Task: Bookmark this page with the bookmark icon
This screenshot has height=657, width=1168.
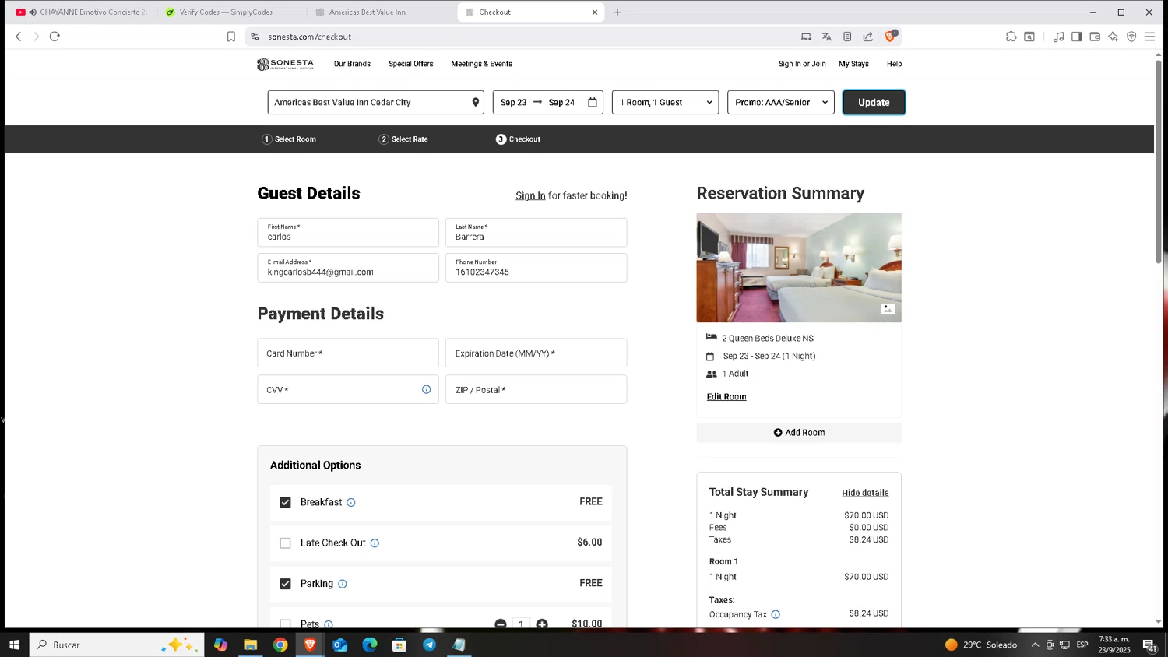Action: tap(231, 37)
